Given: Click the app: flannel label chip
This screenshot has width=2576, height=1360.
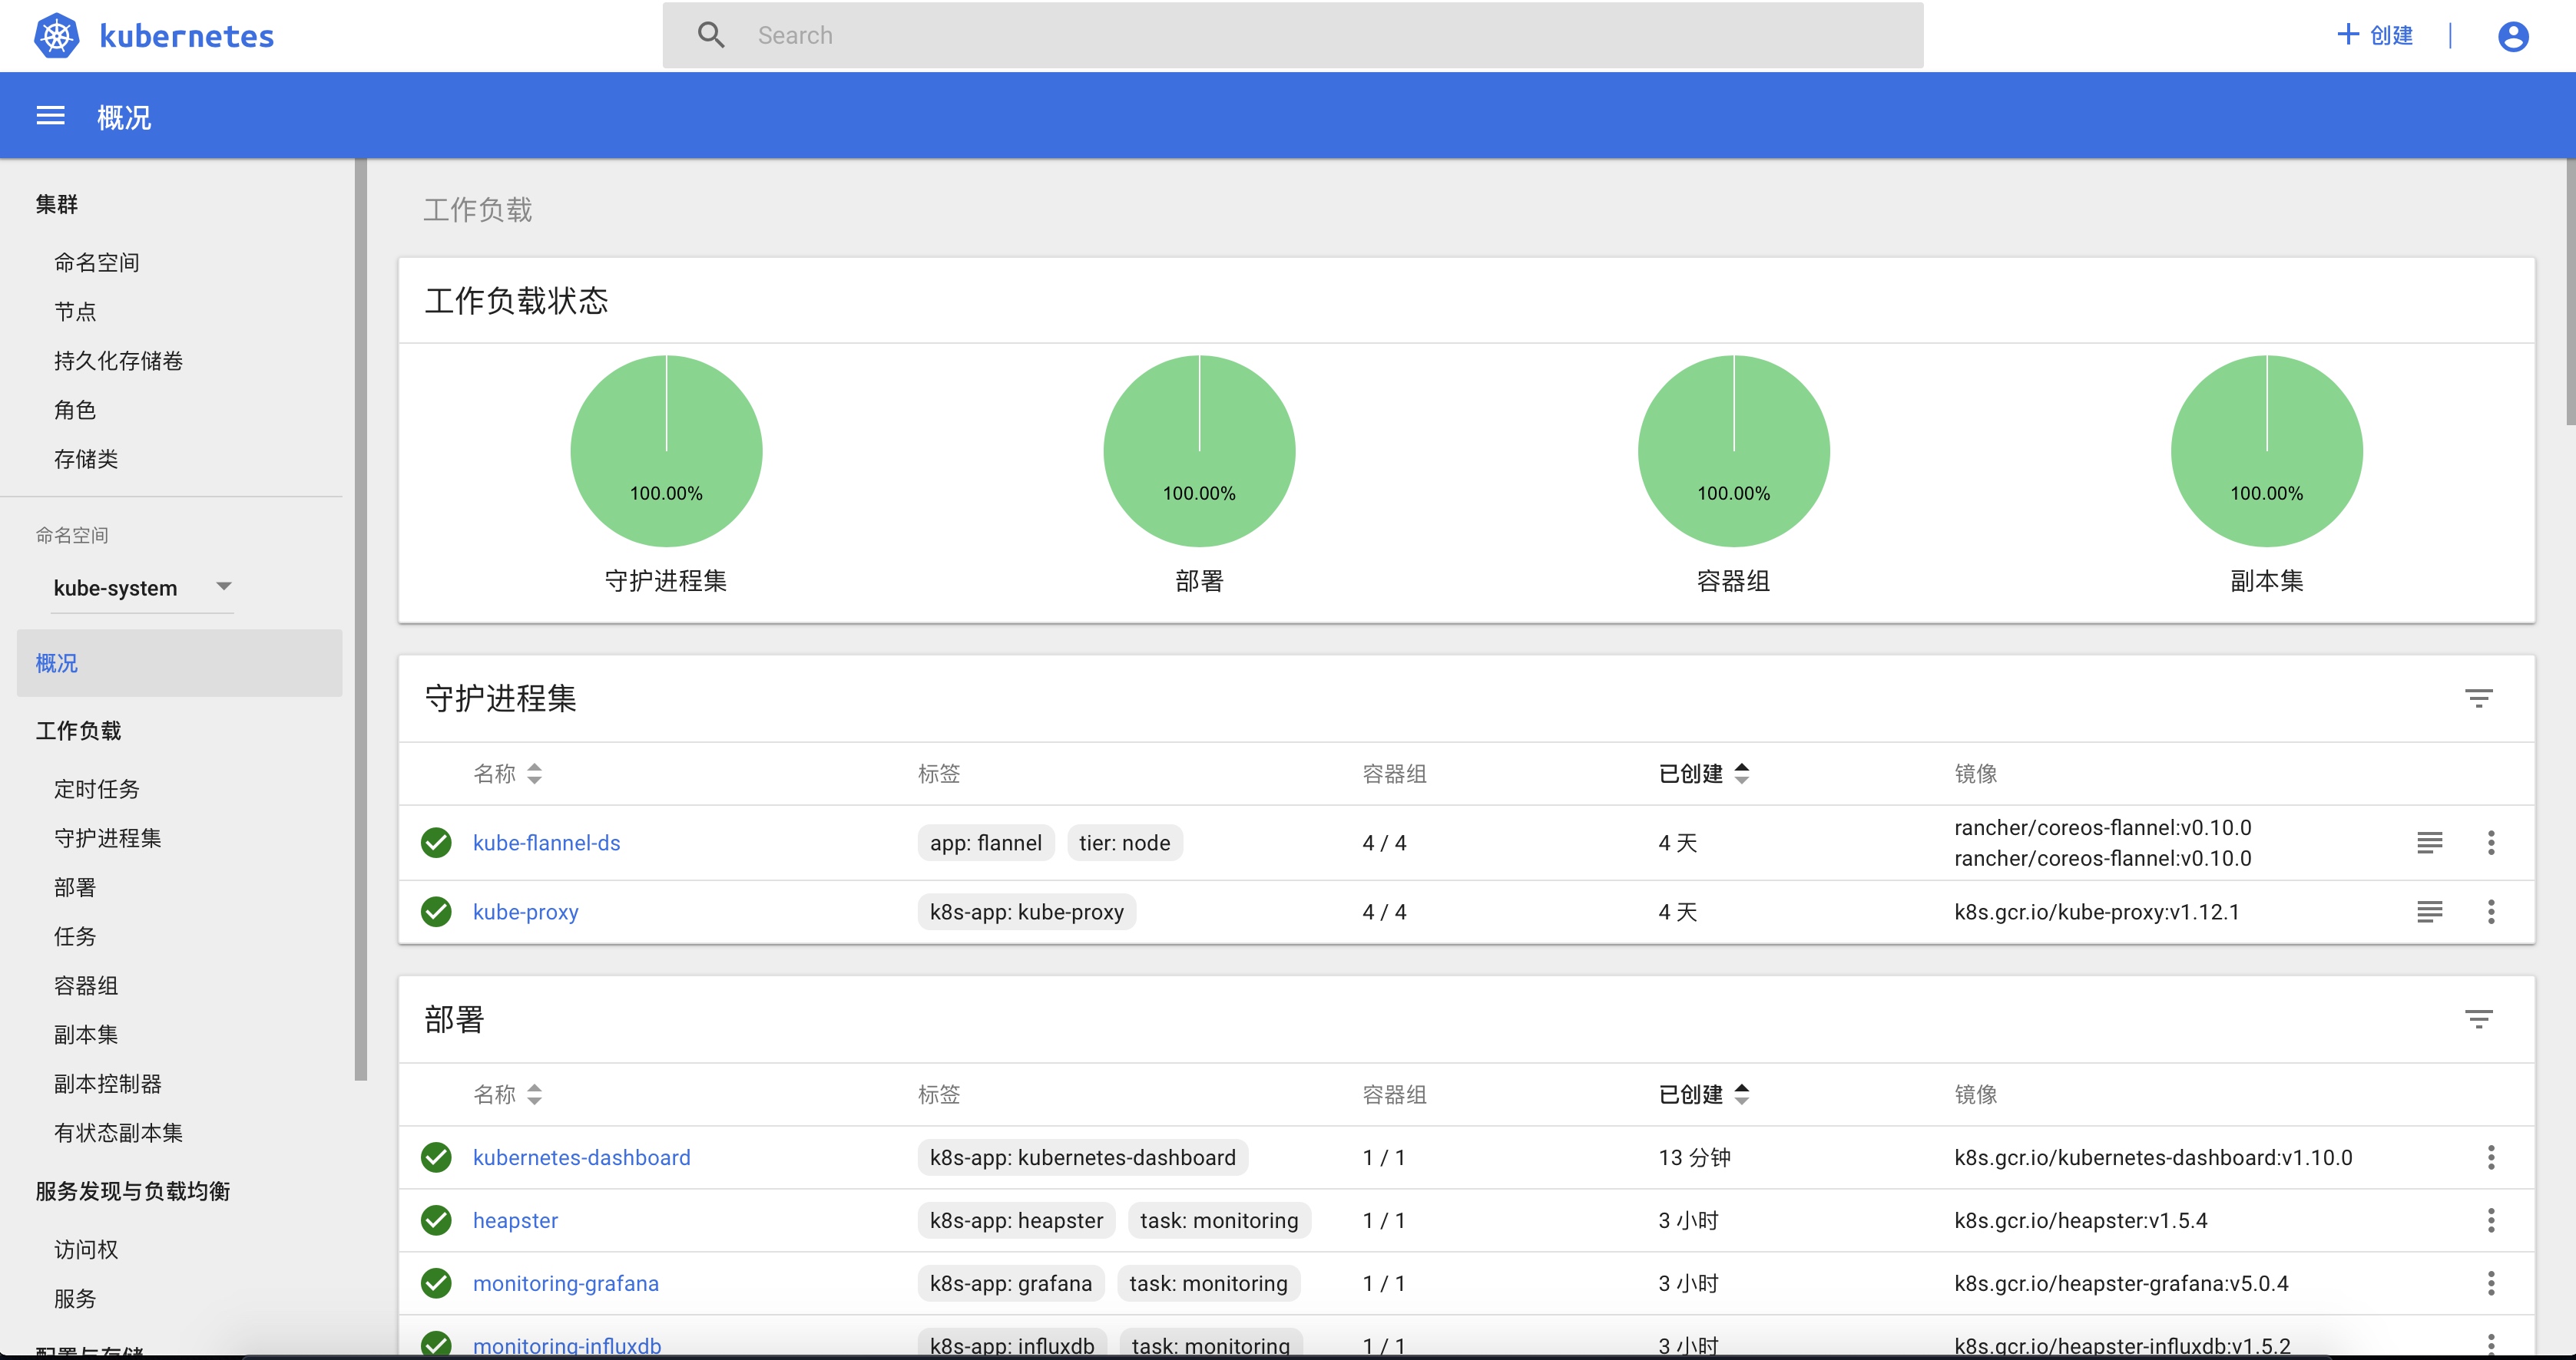Looking at the screenshot, I should coord(985,843).
